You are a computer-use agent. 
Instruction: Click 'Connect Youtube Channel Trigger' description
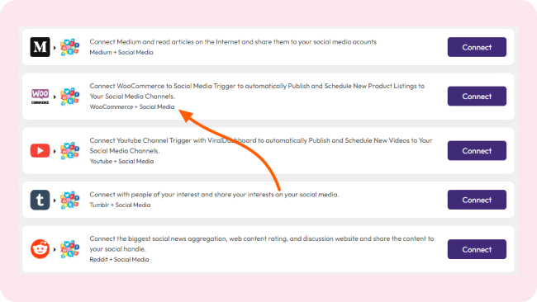pyautogui.click(x=260, y=145)
